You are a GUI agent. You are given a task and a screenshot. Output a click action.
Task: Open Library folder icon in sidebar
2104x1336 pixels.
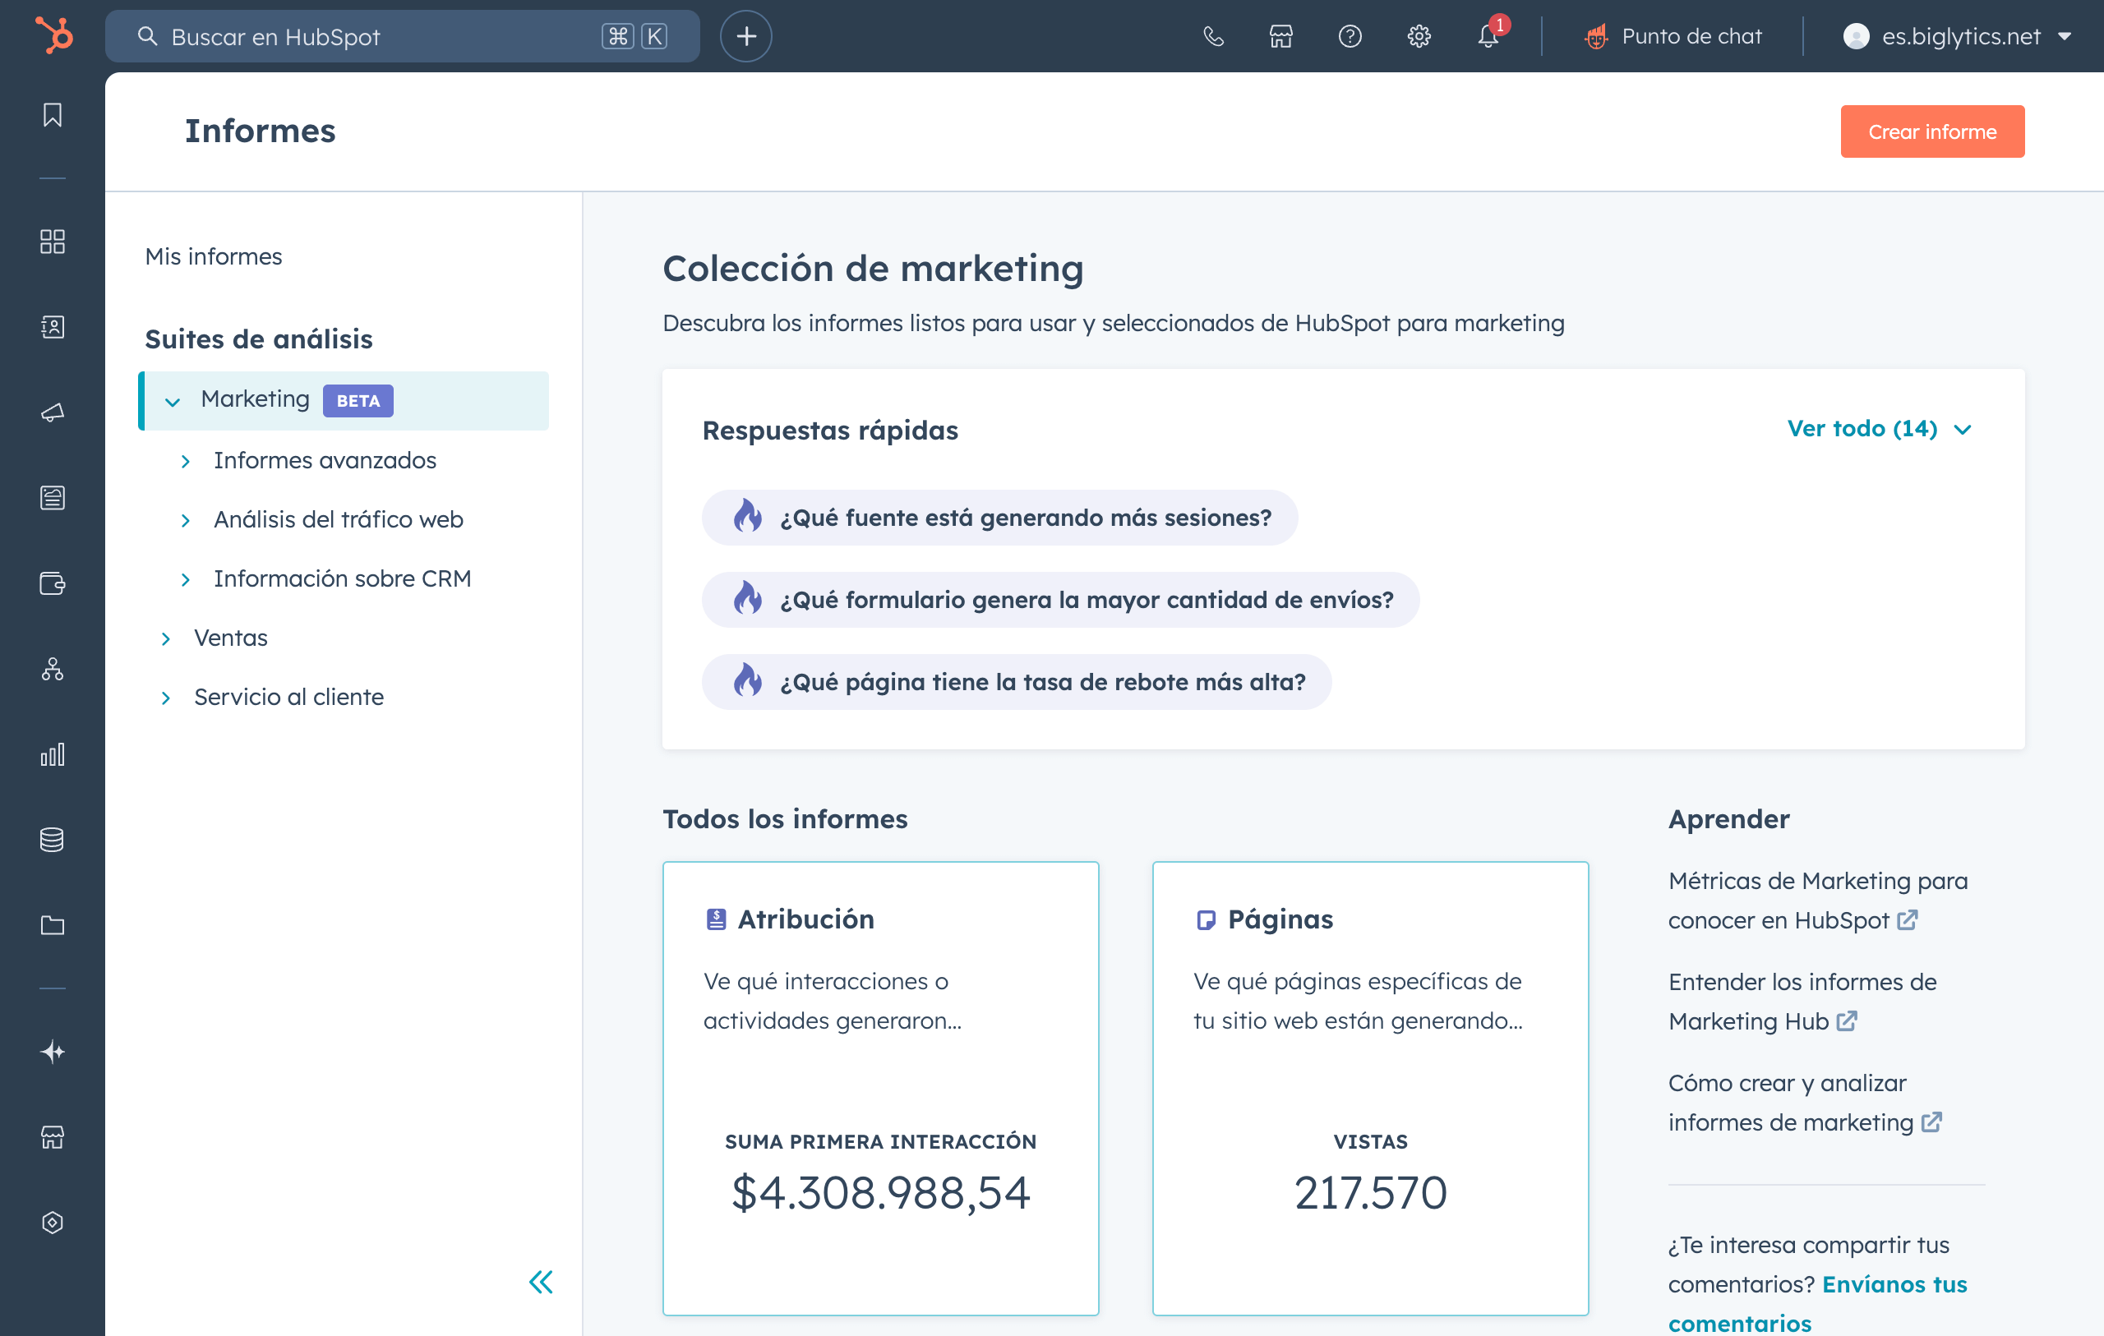click(x=53, y=925)
